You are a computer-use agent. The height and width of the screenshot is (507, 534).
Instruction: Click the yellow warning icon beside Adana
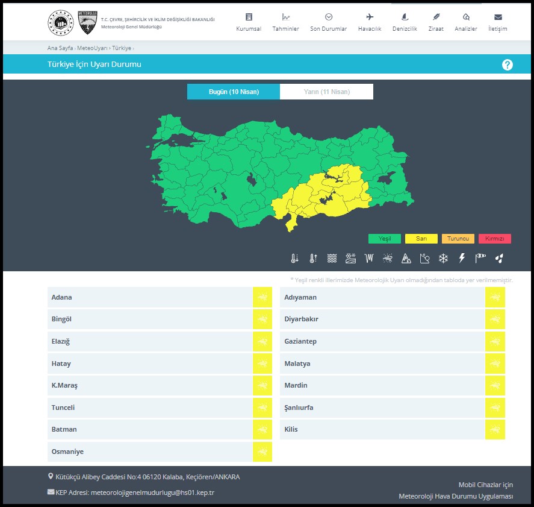pyautogui.click(x=262, y=297)
